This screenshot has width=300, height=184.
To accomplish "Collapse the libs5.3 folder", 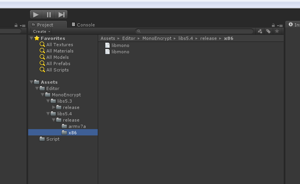I will (48, 101).
